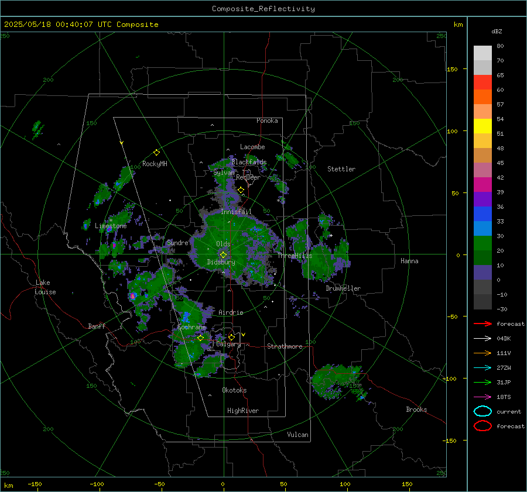The image size is (527, 492).
Task: Click the intense storm cell west of Cochrane
Action: pyautogui.click(x=133, y=296)
